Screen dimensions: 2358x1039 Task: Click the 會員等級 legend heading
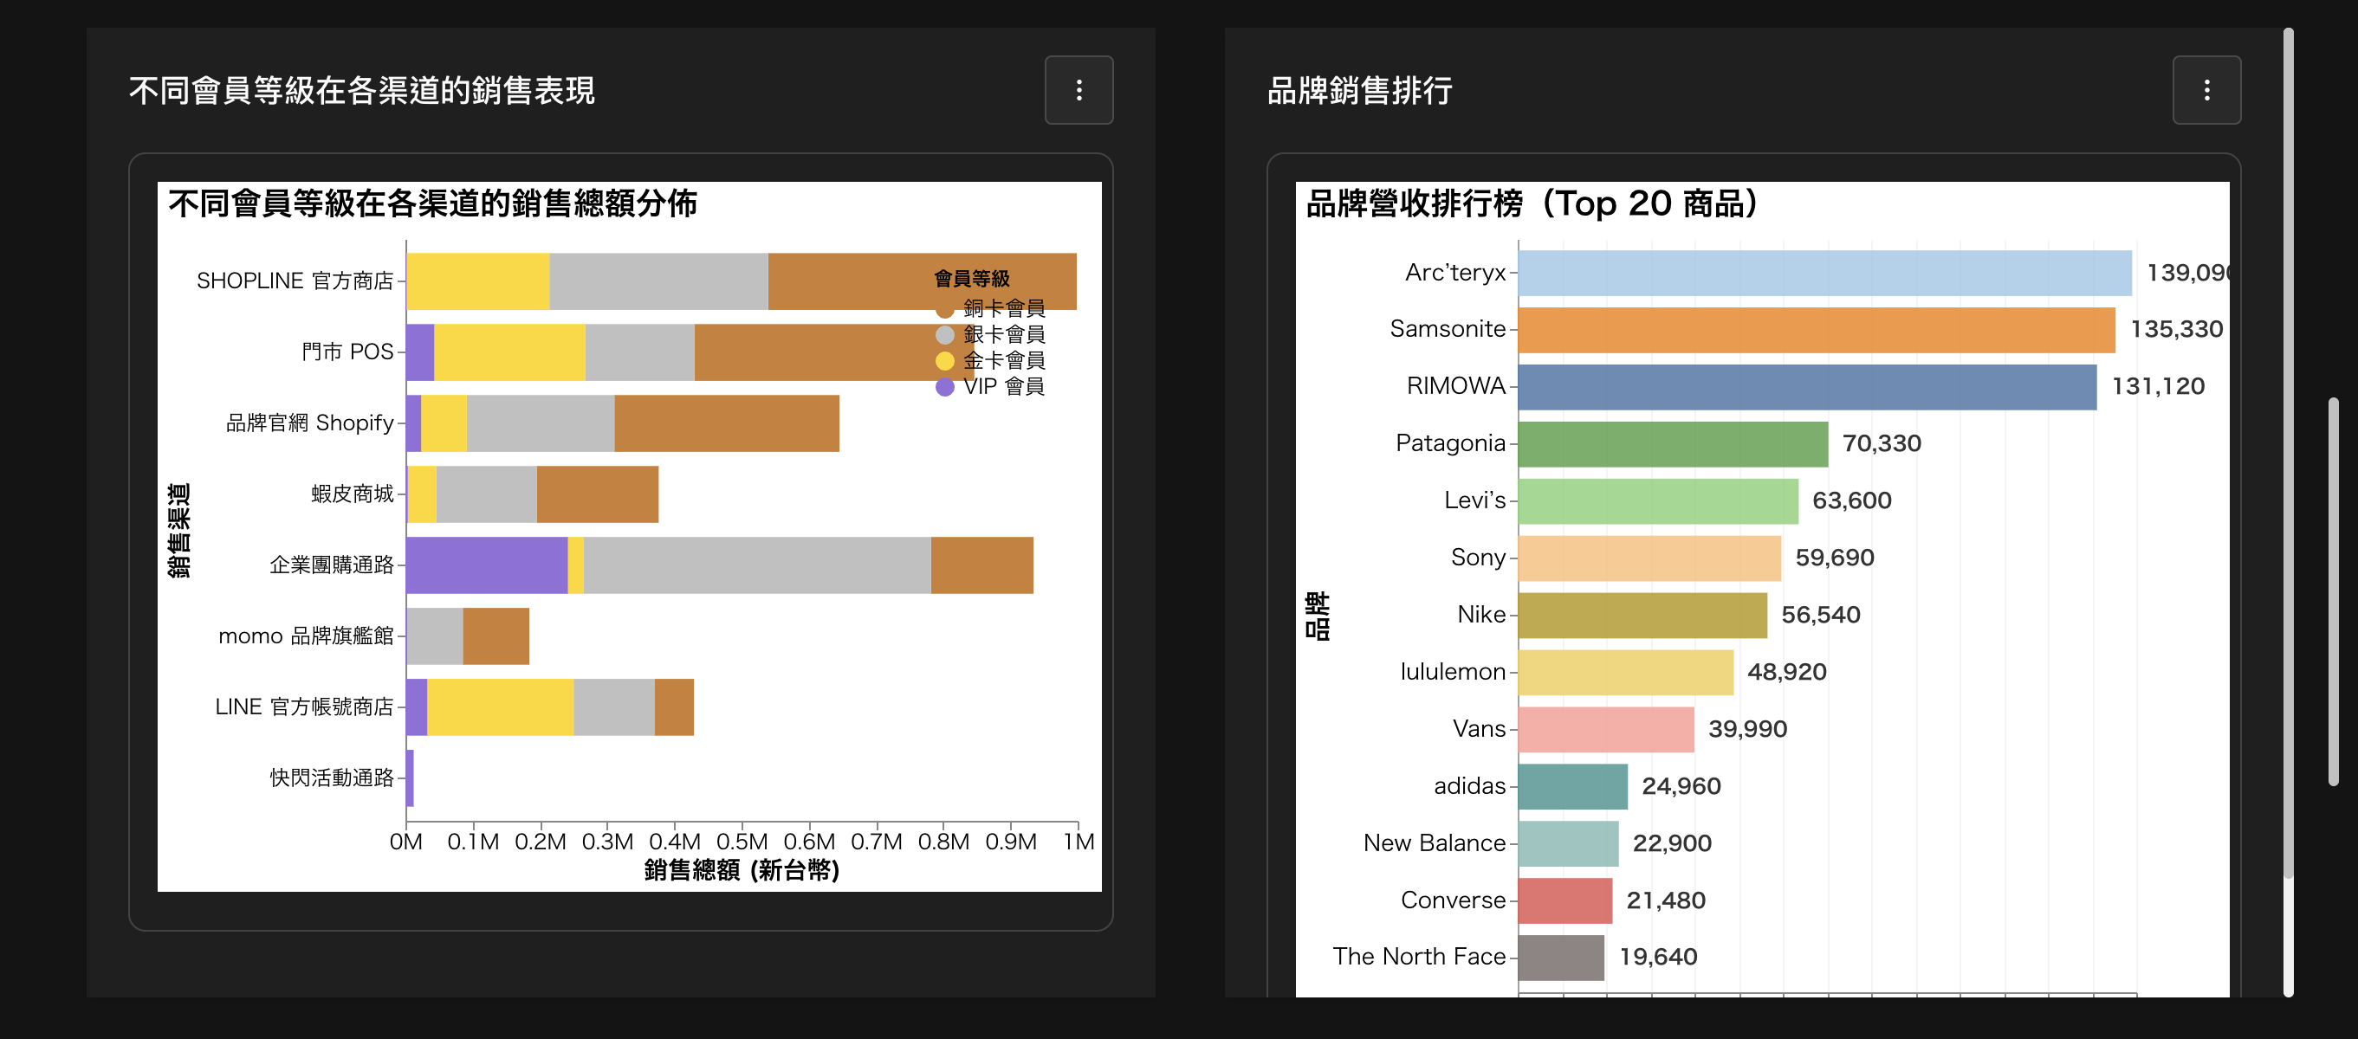971,279
